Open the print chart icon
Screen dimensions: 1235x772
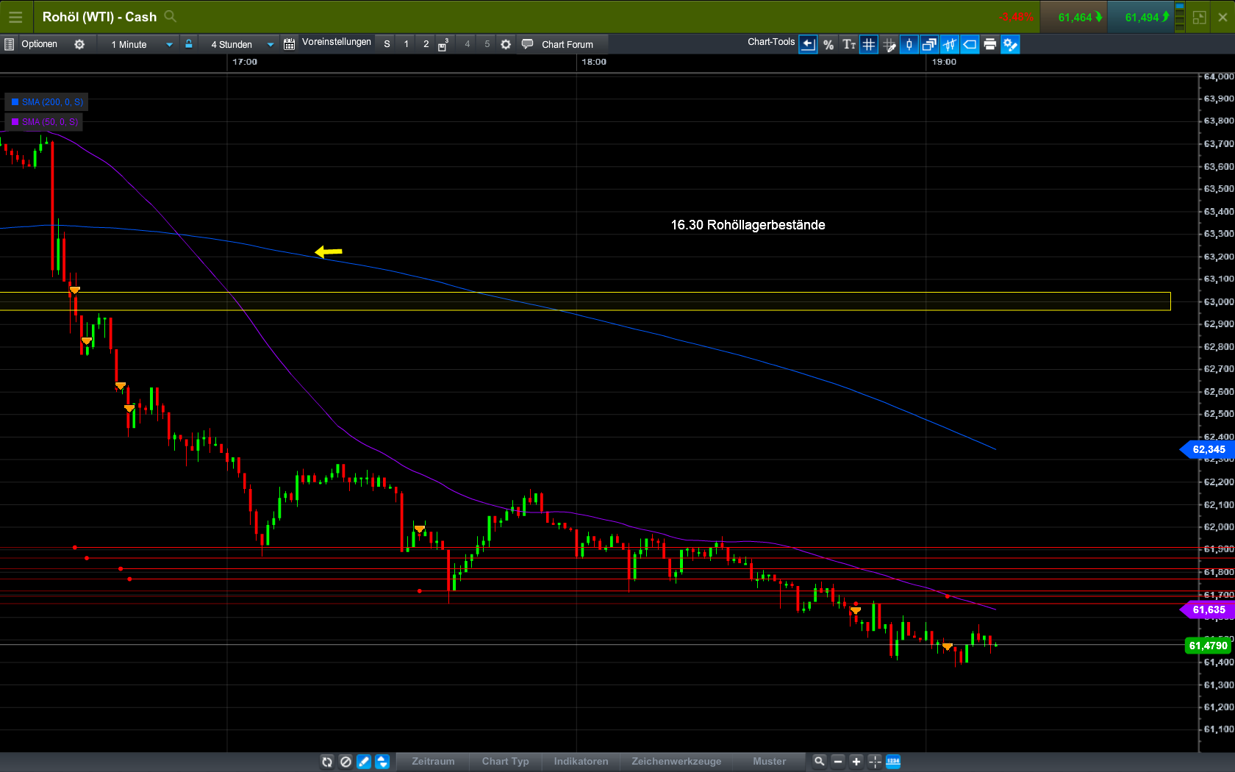[x=990, y=44]
